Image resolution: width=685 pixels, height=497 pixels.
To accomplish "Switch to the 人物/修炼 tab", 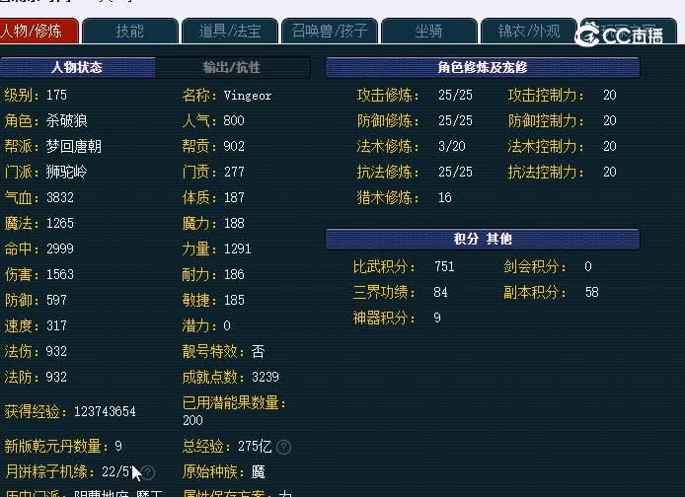I will tap(38, 31).
